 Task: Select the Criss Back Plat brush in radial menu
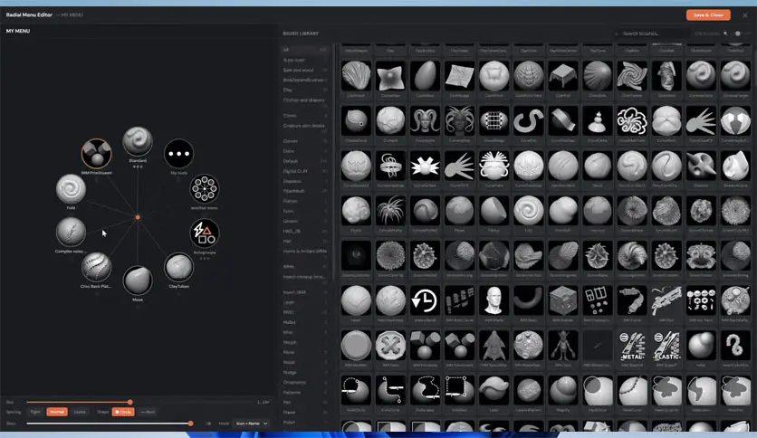click(96, 267)
